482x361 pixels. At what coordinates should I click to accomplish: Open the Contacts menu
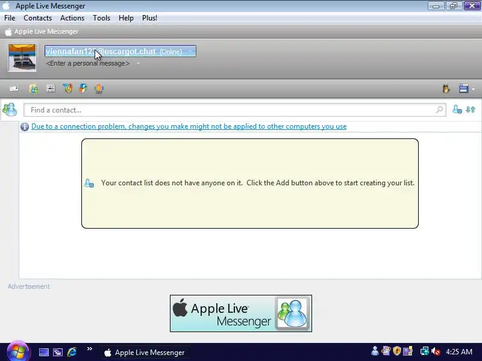pyautogui.click(x=38, y=18)
